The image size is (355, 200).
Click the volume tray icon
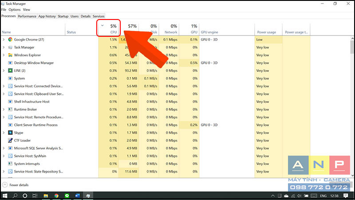tap(299, 196)
